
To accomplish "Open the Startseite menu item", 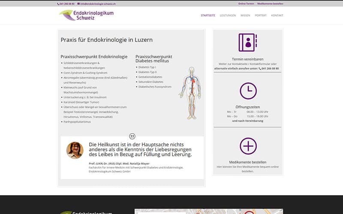I will [x=208, y=15].
